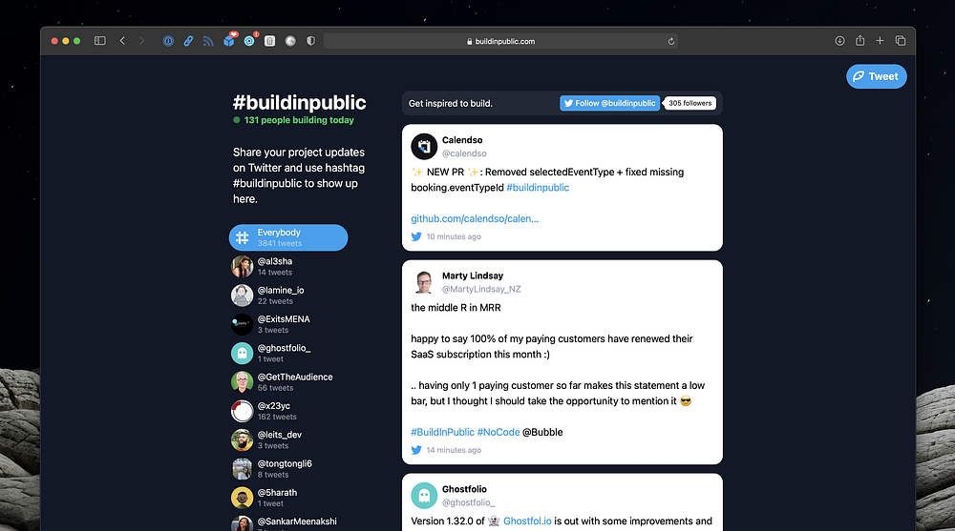
Task: Reload the page with the refresh icon
Action: [671, 41]
